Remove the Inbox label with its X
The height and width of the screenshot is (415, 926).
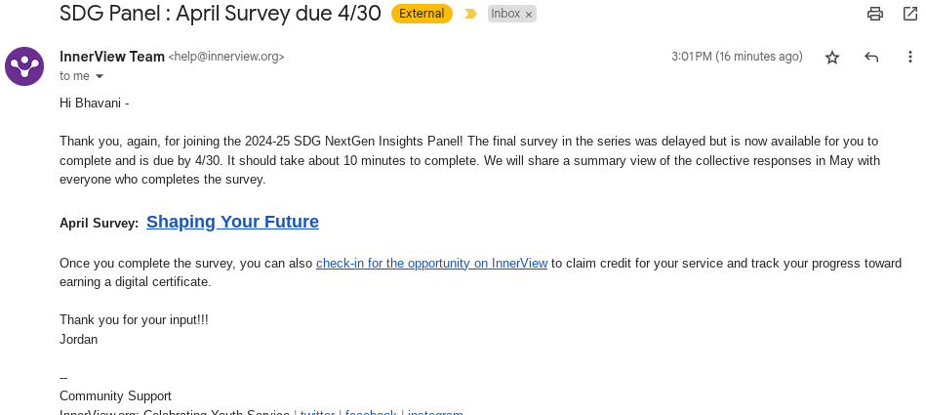[x=529, y=15]
